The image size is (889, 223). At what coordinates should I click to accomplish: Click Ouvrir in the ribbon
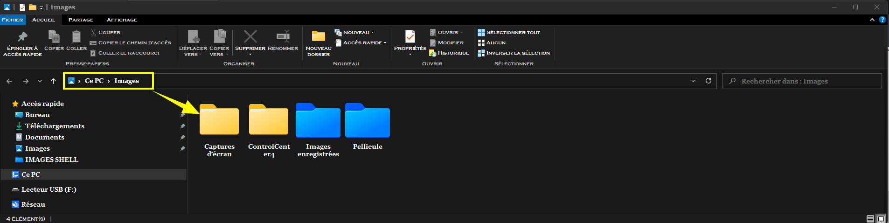point(446,32)
